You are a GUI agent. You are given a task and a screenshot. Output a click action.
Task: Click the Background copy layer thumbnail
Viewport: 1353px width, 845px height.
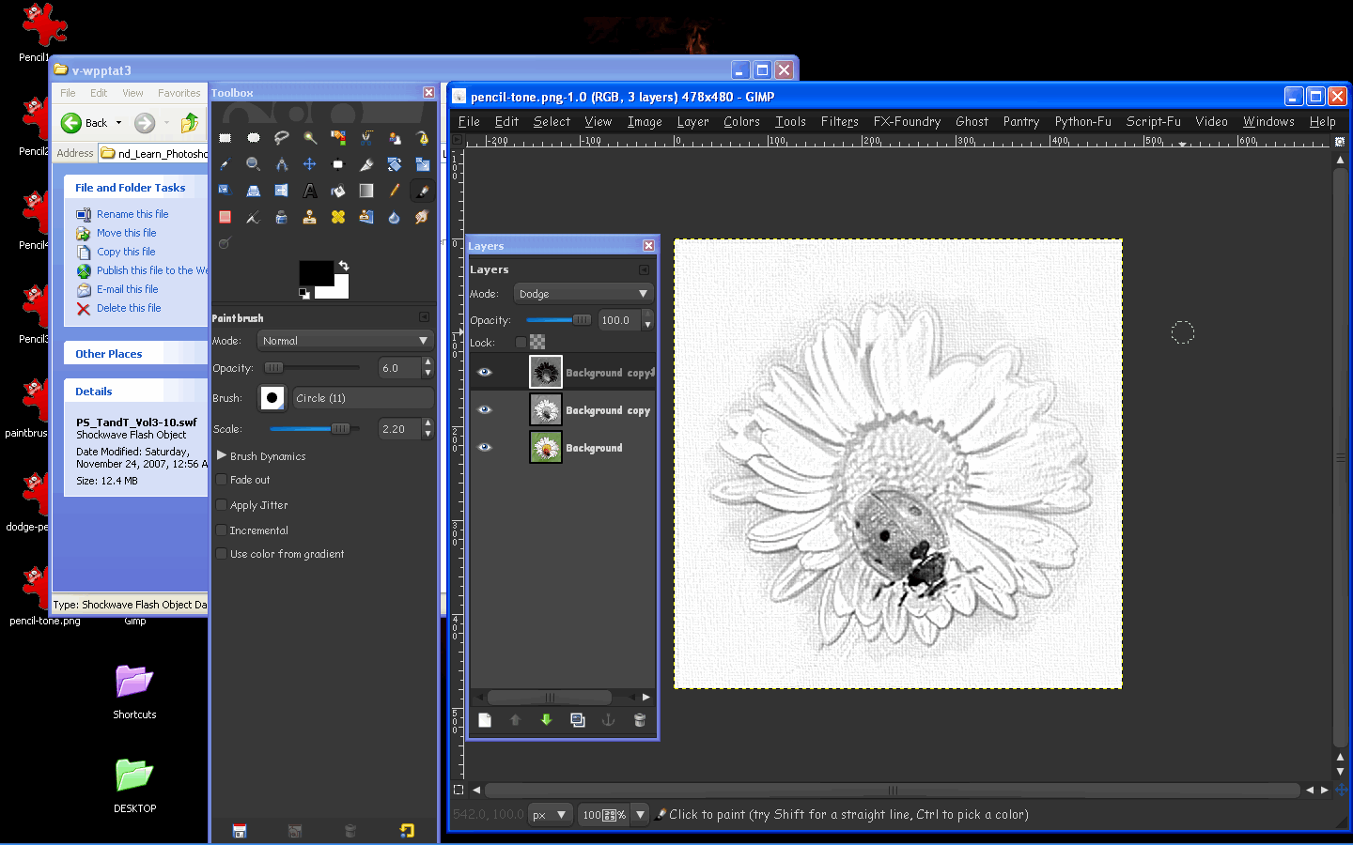[545, 409]
